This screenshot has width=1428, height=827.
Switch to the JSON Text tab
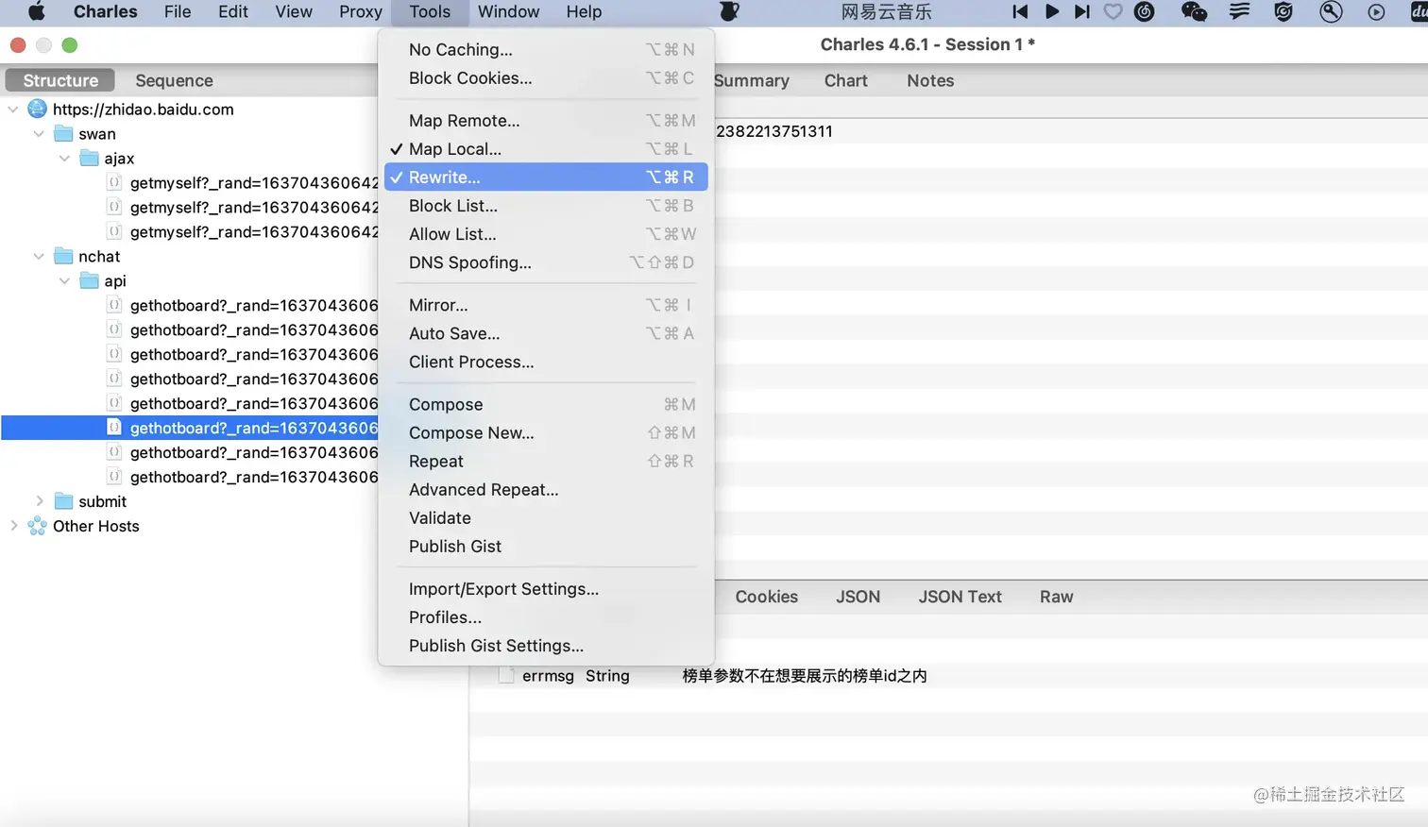pyautogui.click(x=960, y=597)
